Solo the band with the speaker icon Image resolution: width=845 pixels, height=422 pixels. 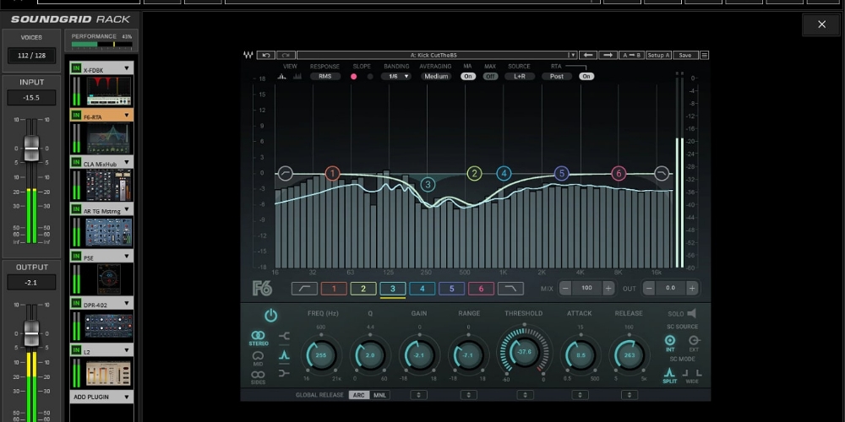click(x=691, y=313)
